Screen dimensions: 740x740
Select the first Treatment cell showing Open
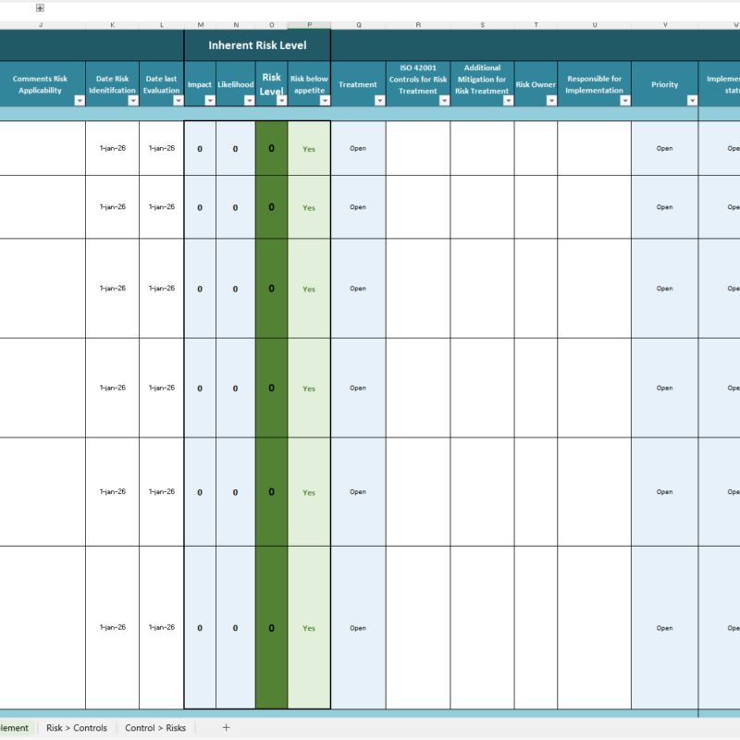(x=358, y=149)
